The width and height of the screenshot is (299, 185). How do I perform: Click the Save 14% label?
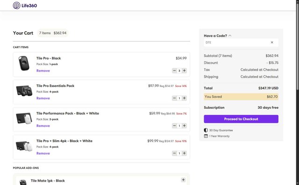pos(181,86)
